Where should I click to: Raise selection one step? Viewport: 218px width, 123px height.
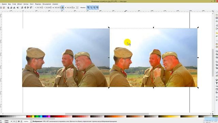coord(28,8)
